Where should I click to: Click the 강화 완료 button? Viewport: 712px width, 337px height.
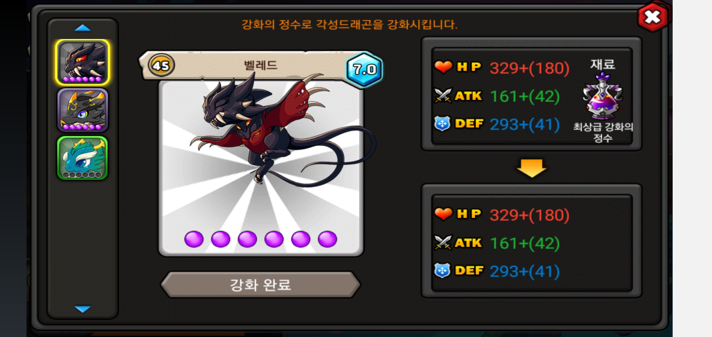(x=260, y=285)
